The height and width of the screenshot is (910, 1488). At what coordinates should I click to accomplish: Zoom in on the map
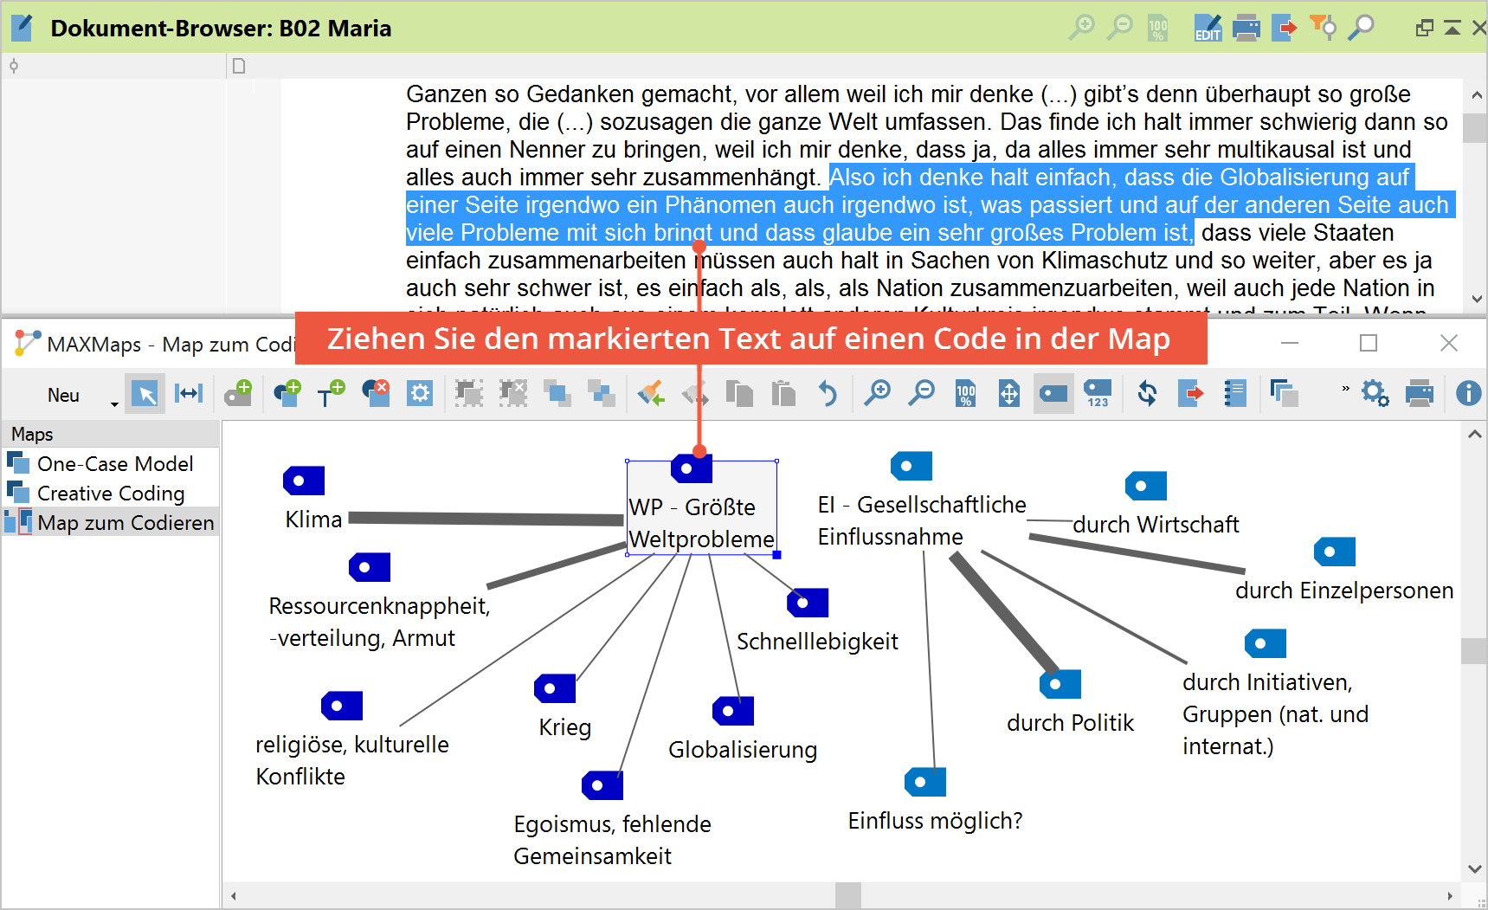(877, 394)
